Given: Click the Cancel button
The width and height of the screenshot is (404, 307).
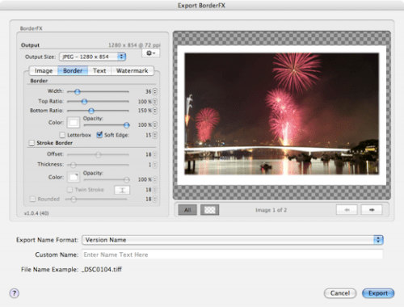Looking at the screenshot, I should pos(340,293).
